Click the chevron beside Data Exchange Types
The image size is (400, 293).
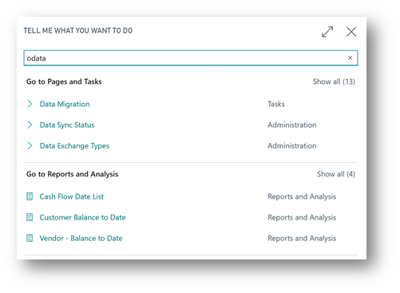point(30,145)
